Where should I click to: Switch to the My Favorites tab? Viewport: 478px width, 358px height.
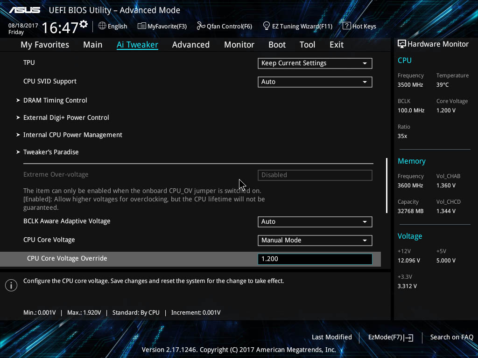(45, 45)
